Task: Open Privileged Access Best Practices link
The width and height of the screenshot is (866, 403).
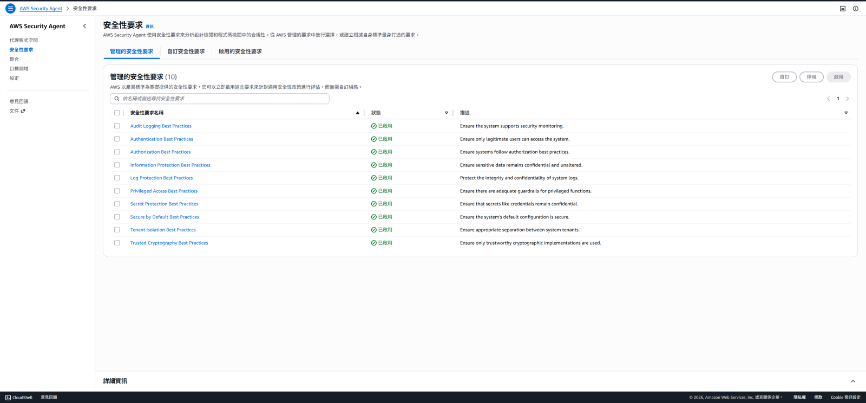Action: click(164, 191)
